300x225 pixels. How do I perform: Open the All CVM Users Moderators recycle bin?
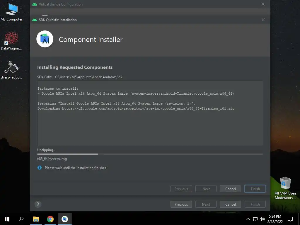click(285, 188)
